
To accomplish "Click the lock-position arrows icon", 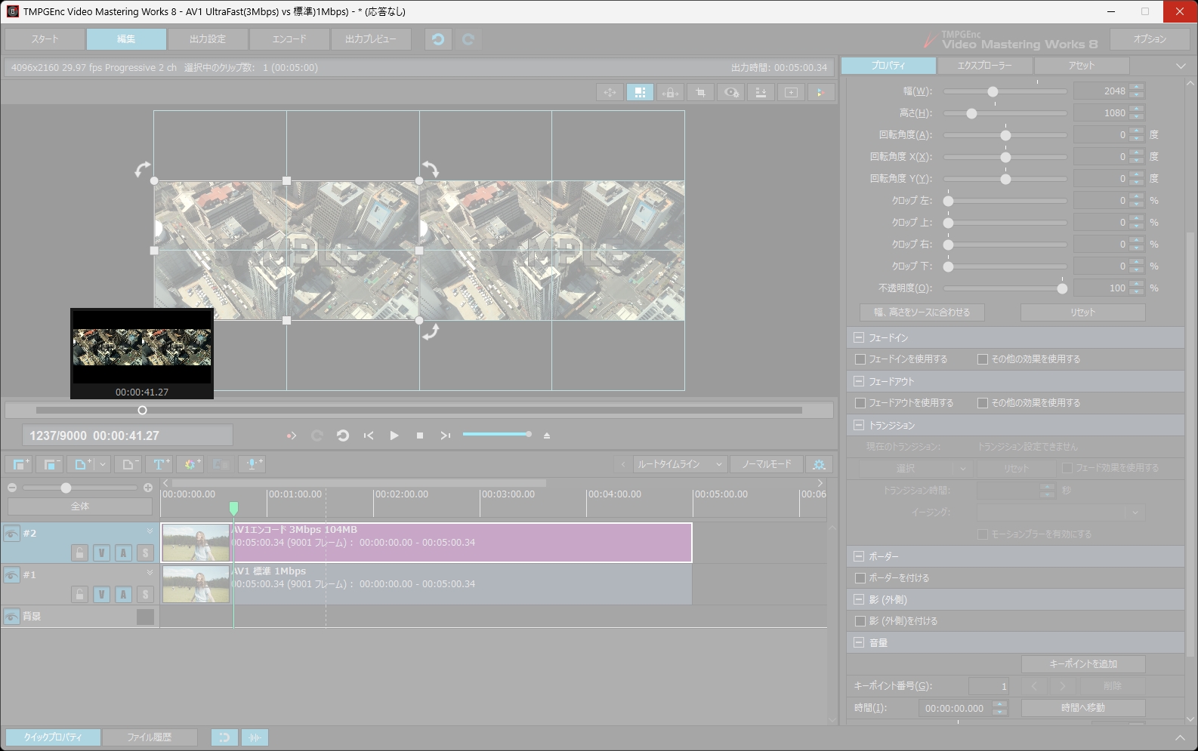I will pyautogui.click(x=670, y=92).
